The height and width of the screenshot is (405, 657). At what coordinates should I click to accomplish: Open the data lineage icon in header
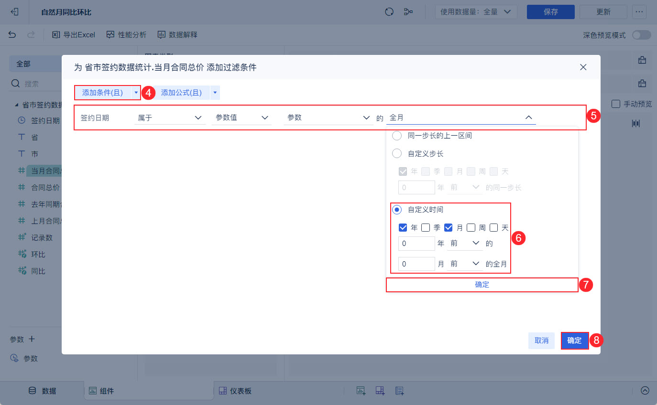[x=408, y=12]
